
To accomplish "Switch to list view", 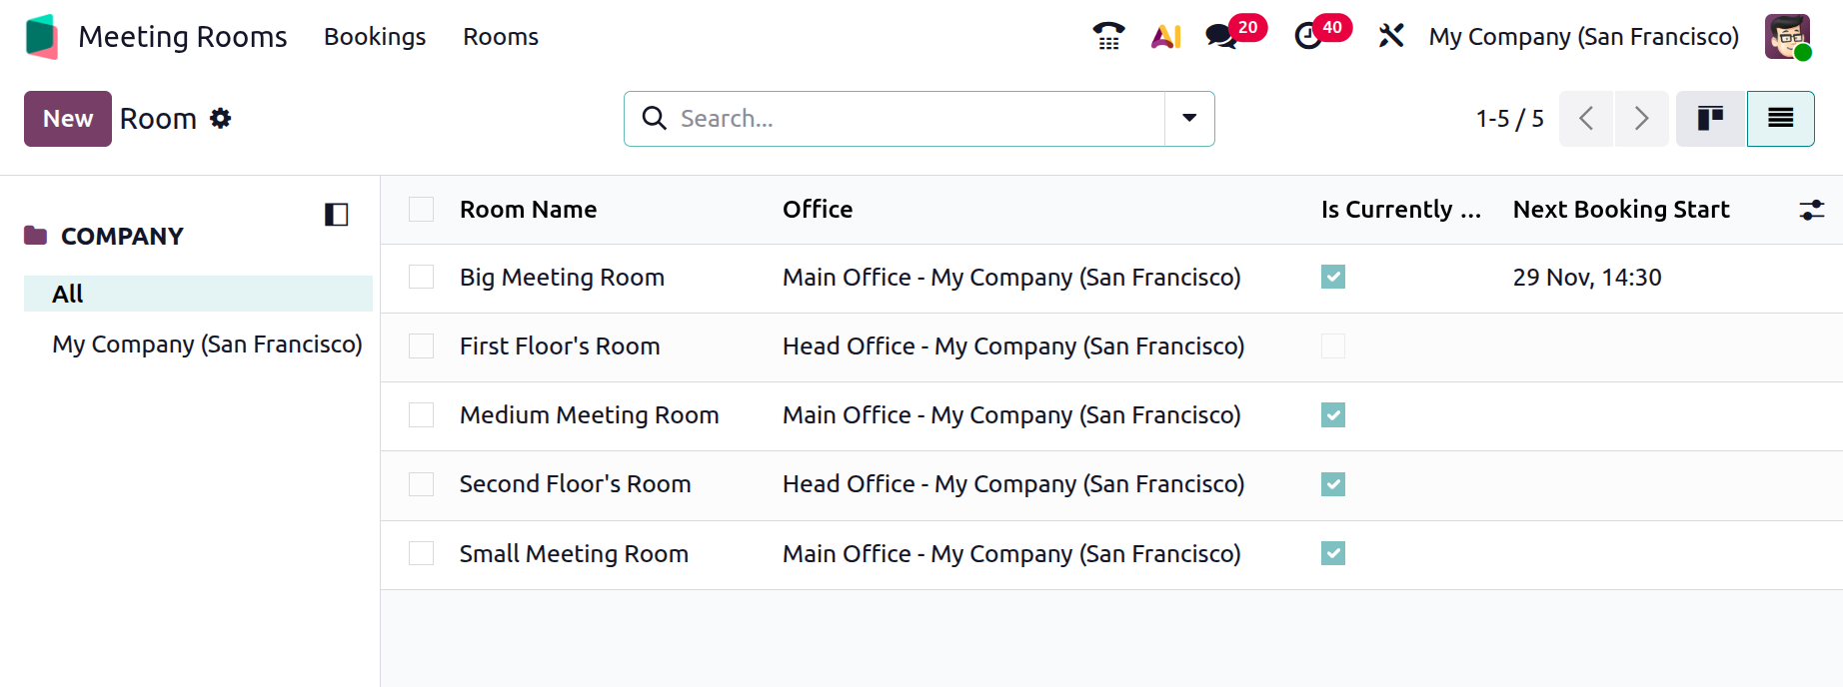I will pyautogui.click(x=1780, y=119).
